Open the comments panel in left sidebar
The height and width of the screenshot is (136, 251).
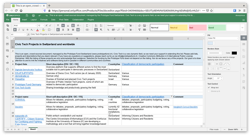point(7,44)
